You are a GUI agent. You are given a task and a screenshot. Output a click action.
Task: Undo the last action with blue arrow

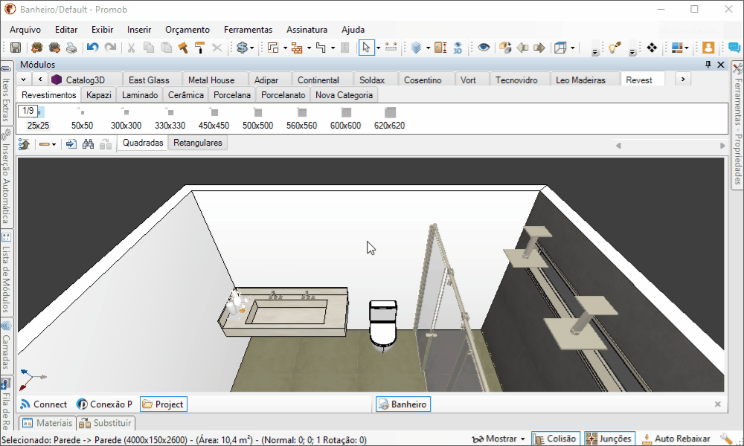pos(92,48)
